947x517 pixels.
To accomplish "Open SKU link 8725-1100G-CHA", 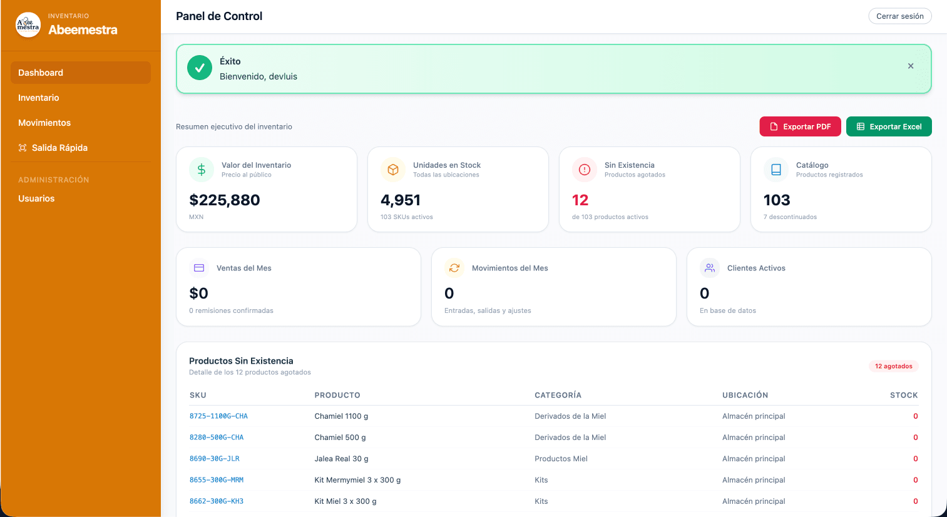I will (x=218, y=416).
